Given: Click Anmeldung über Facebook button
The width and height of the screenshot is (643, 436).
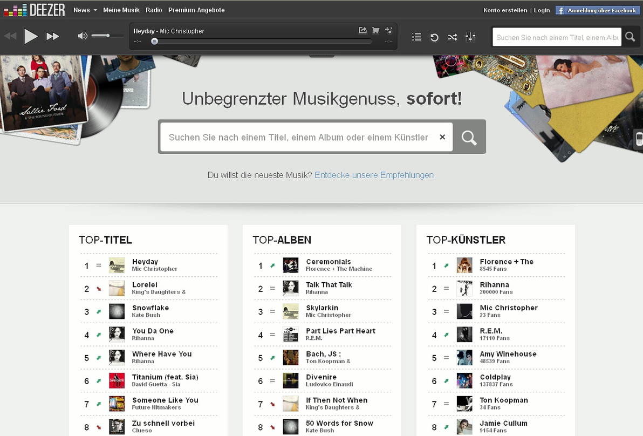Looking at the screenshot, I should (597, 10).
